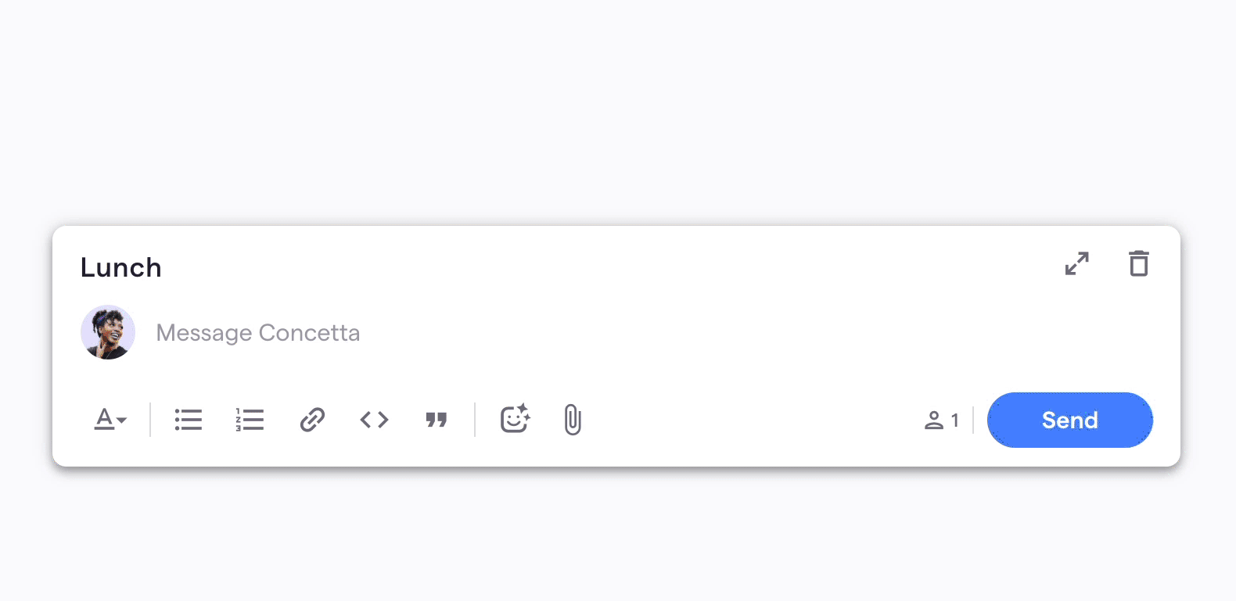Click the Message Concetta input field
Viewport: 1236px width, 601px height.
click(x=258, y=332)
